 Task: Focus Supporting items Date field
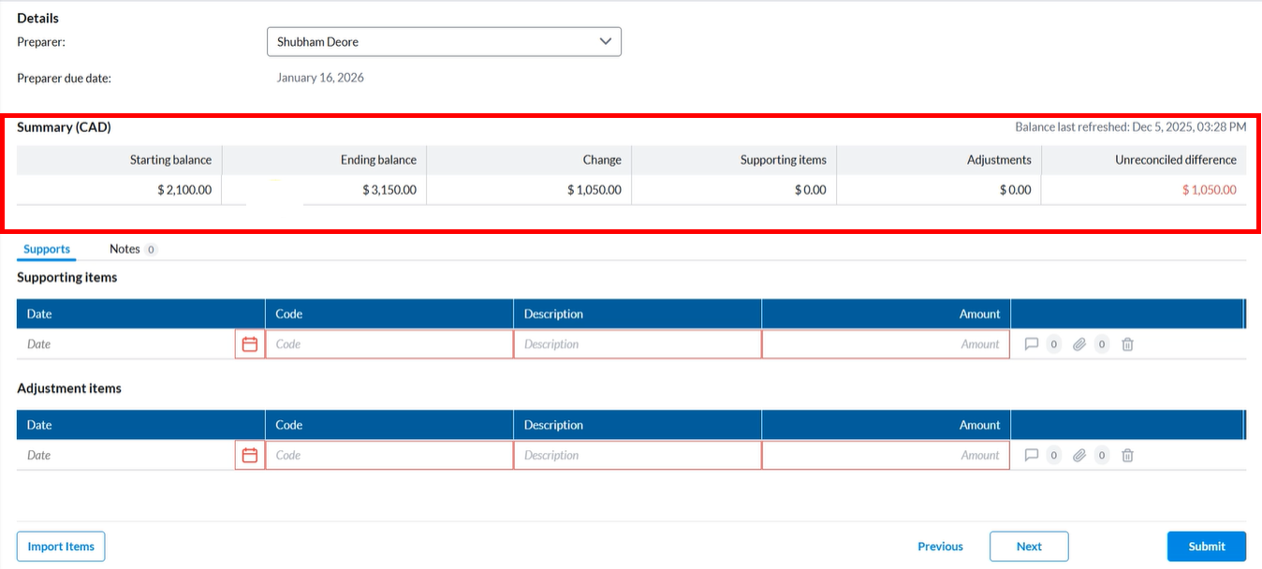pyautogui.click(x=126, y=344)
